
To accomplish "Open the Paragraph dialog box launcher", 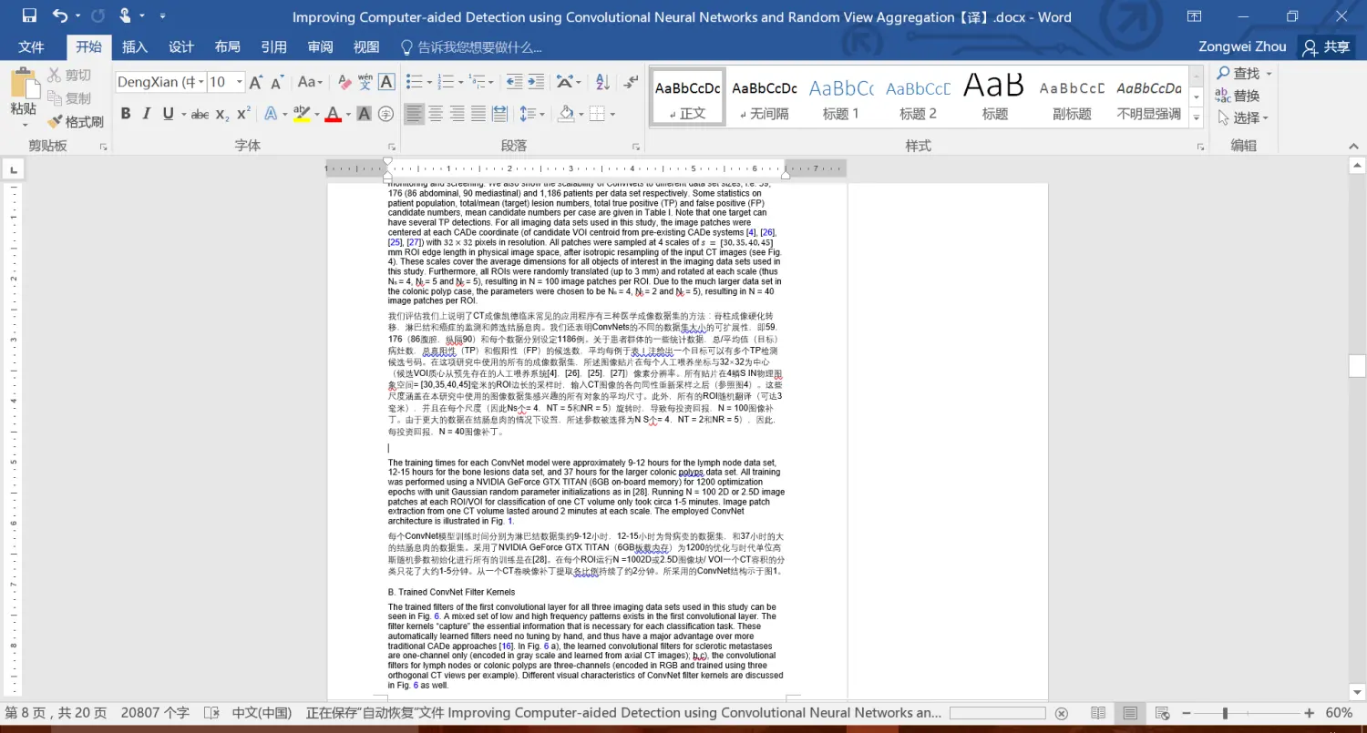I will pos(635,147).
